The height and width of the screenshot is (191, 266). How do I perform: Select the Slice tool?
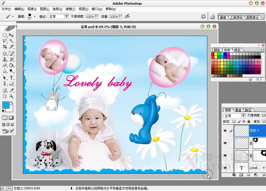pos(11,47)
